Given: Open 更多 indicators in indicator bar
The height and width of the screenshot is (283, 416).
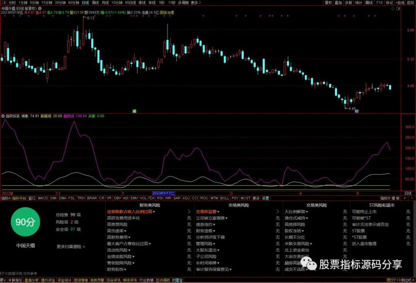Looking at the screenshot, I should coord(256,198).
